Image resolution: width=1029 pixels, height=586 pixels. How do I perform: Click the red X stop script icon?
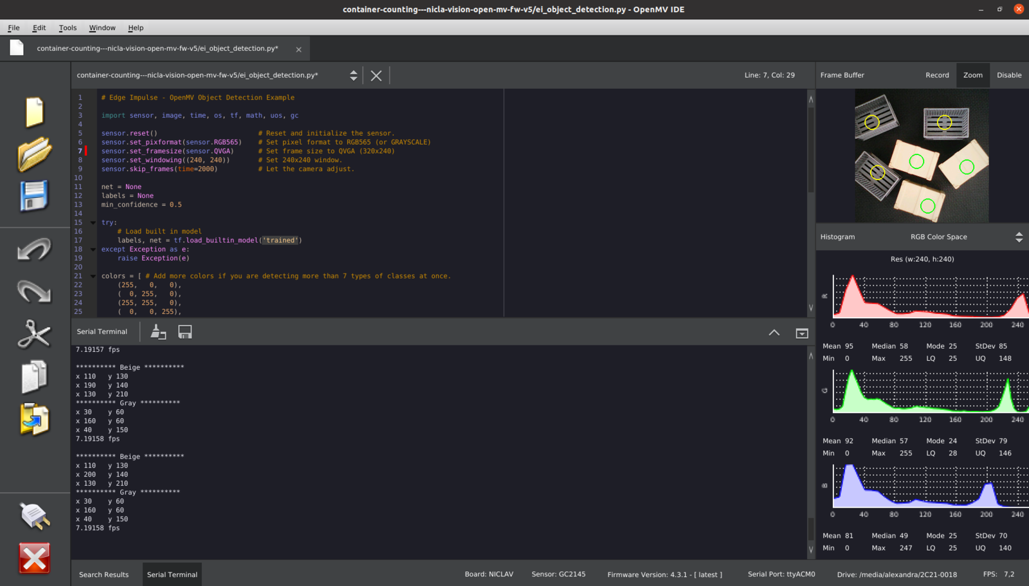click(34, 558)
